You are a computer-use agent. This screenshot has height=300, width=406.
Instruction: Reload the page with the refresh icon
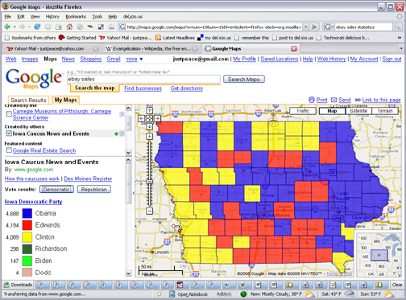point(37,27)
